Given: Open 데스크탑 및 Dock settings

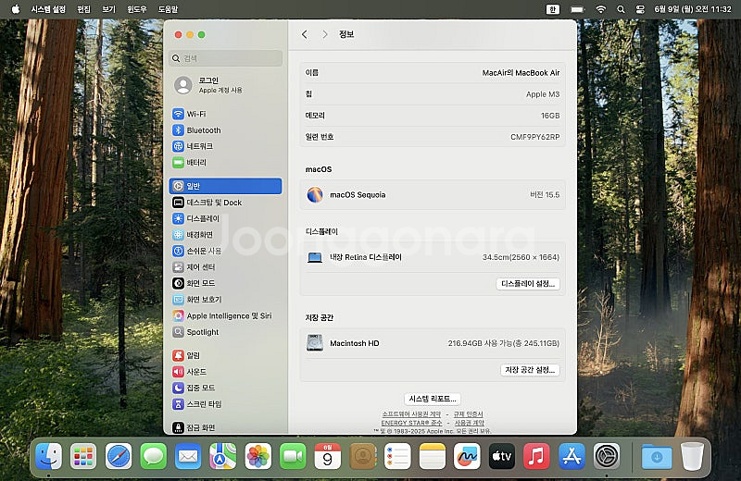Looking at the screenshot, I should [226, 202].
